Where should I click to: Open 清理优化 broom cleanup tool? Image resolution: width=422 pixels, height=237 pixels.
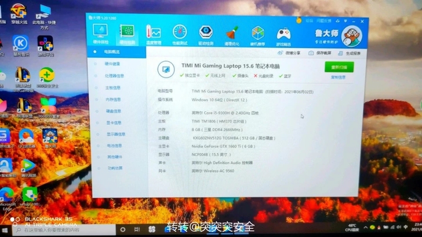pos(232,36)
